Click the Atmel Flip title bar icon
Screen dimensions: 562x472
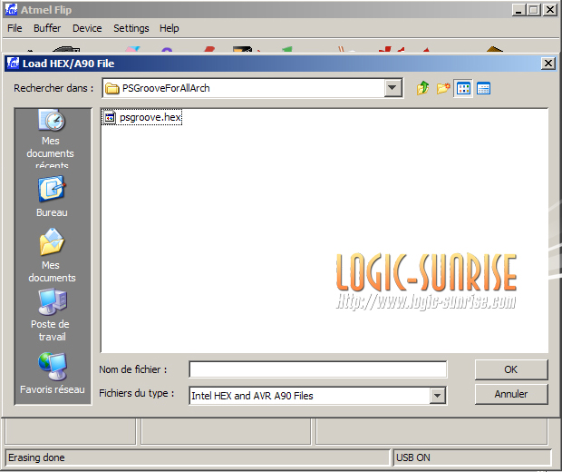[x=11, y=10]
